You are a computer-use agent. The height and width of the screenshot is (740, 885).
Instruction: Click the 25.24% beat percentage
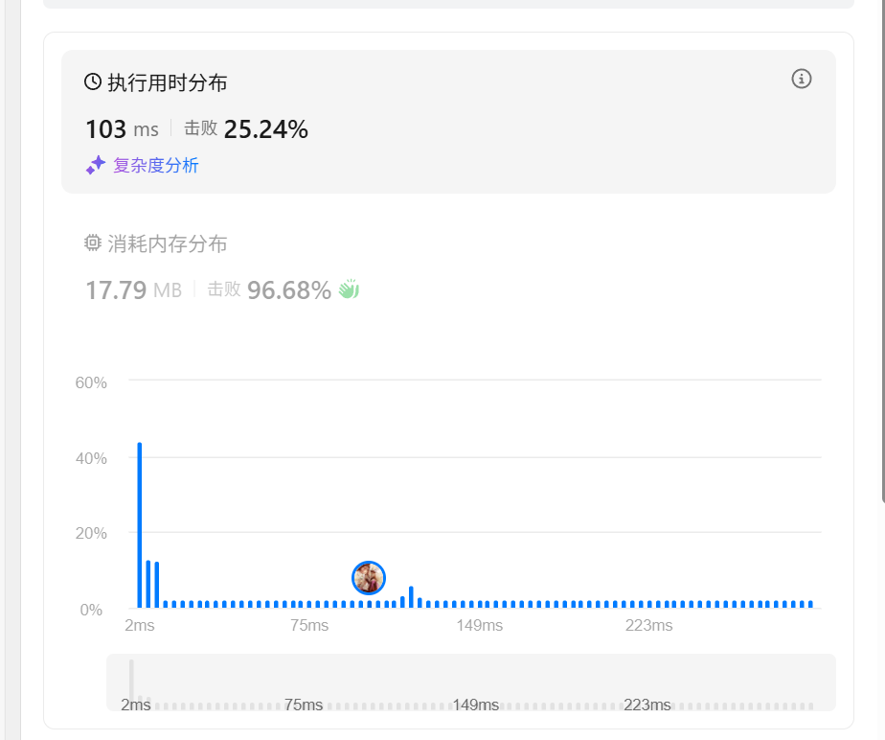coord(266,129)
